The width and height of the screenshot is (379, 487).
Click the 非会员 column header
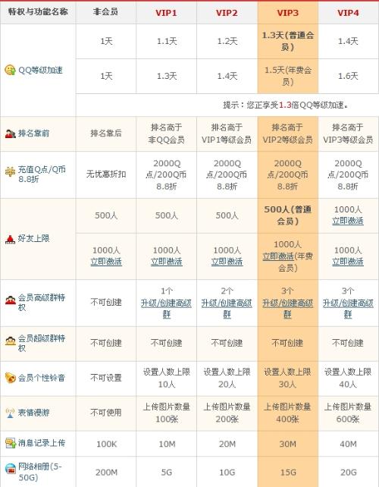tap(105, 12)
